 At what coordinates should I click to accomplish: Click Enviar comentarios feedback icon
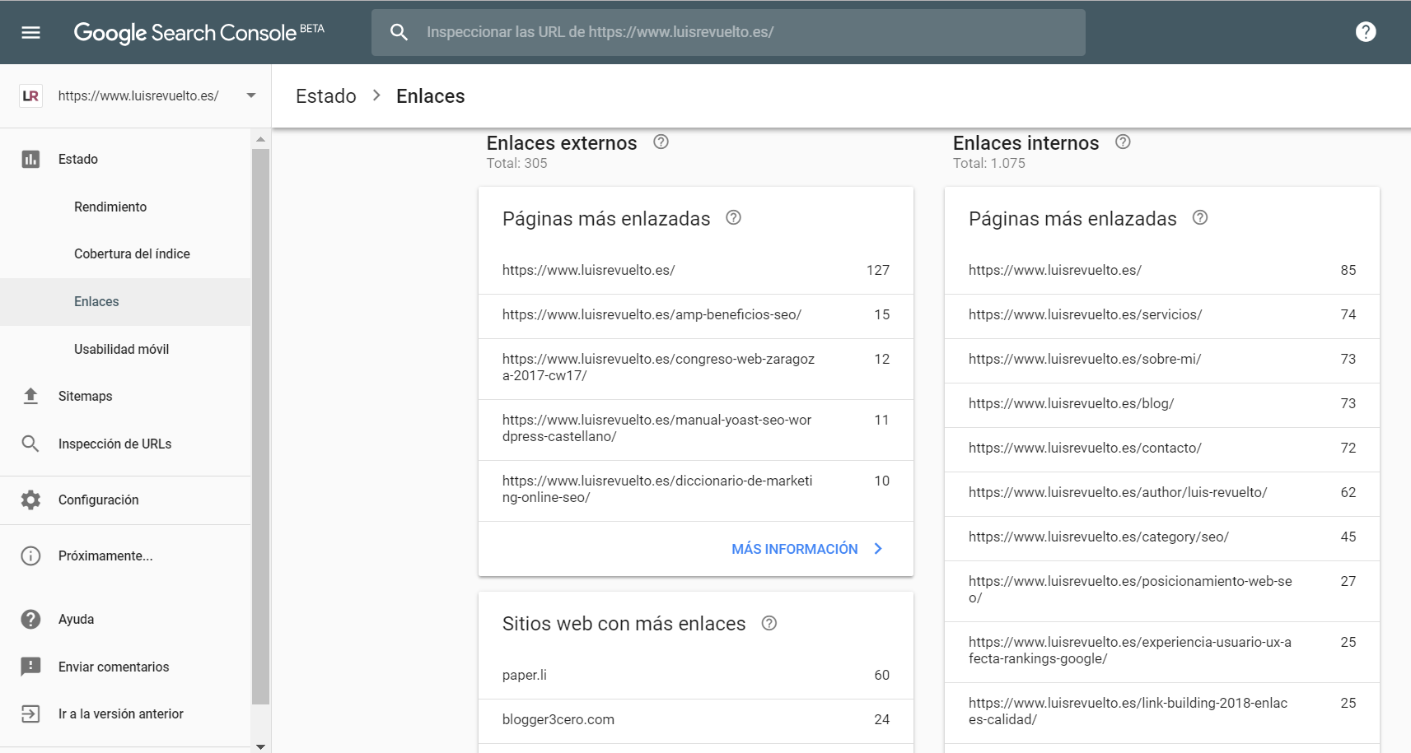[x=30, y=667]
